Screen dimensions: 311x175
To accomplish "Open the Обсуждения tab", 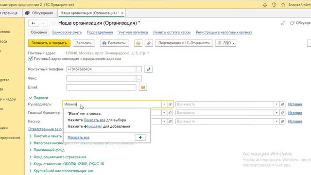I will pyautogui.click(x=39, y=13).
